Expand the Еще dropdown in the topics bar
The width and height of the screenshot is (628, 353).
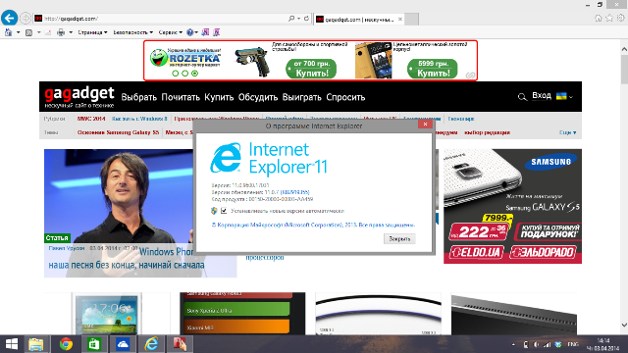567,132
